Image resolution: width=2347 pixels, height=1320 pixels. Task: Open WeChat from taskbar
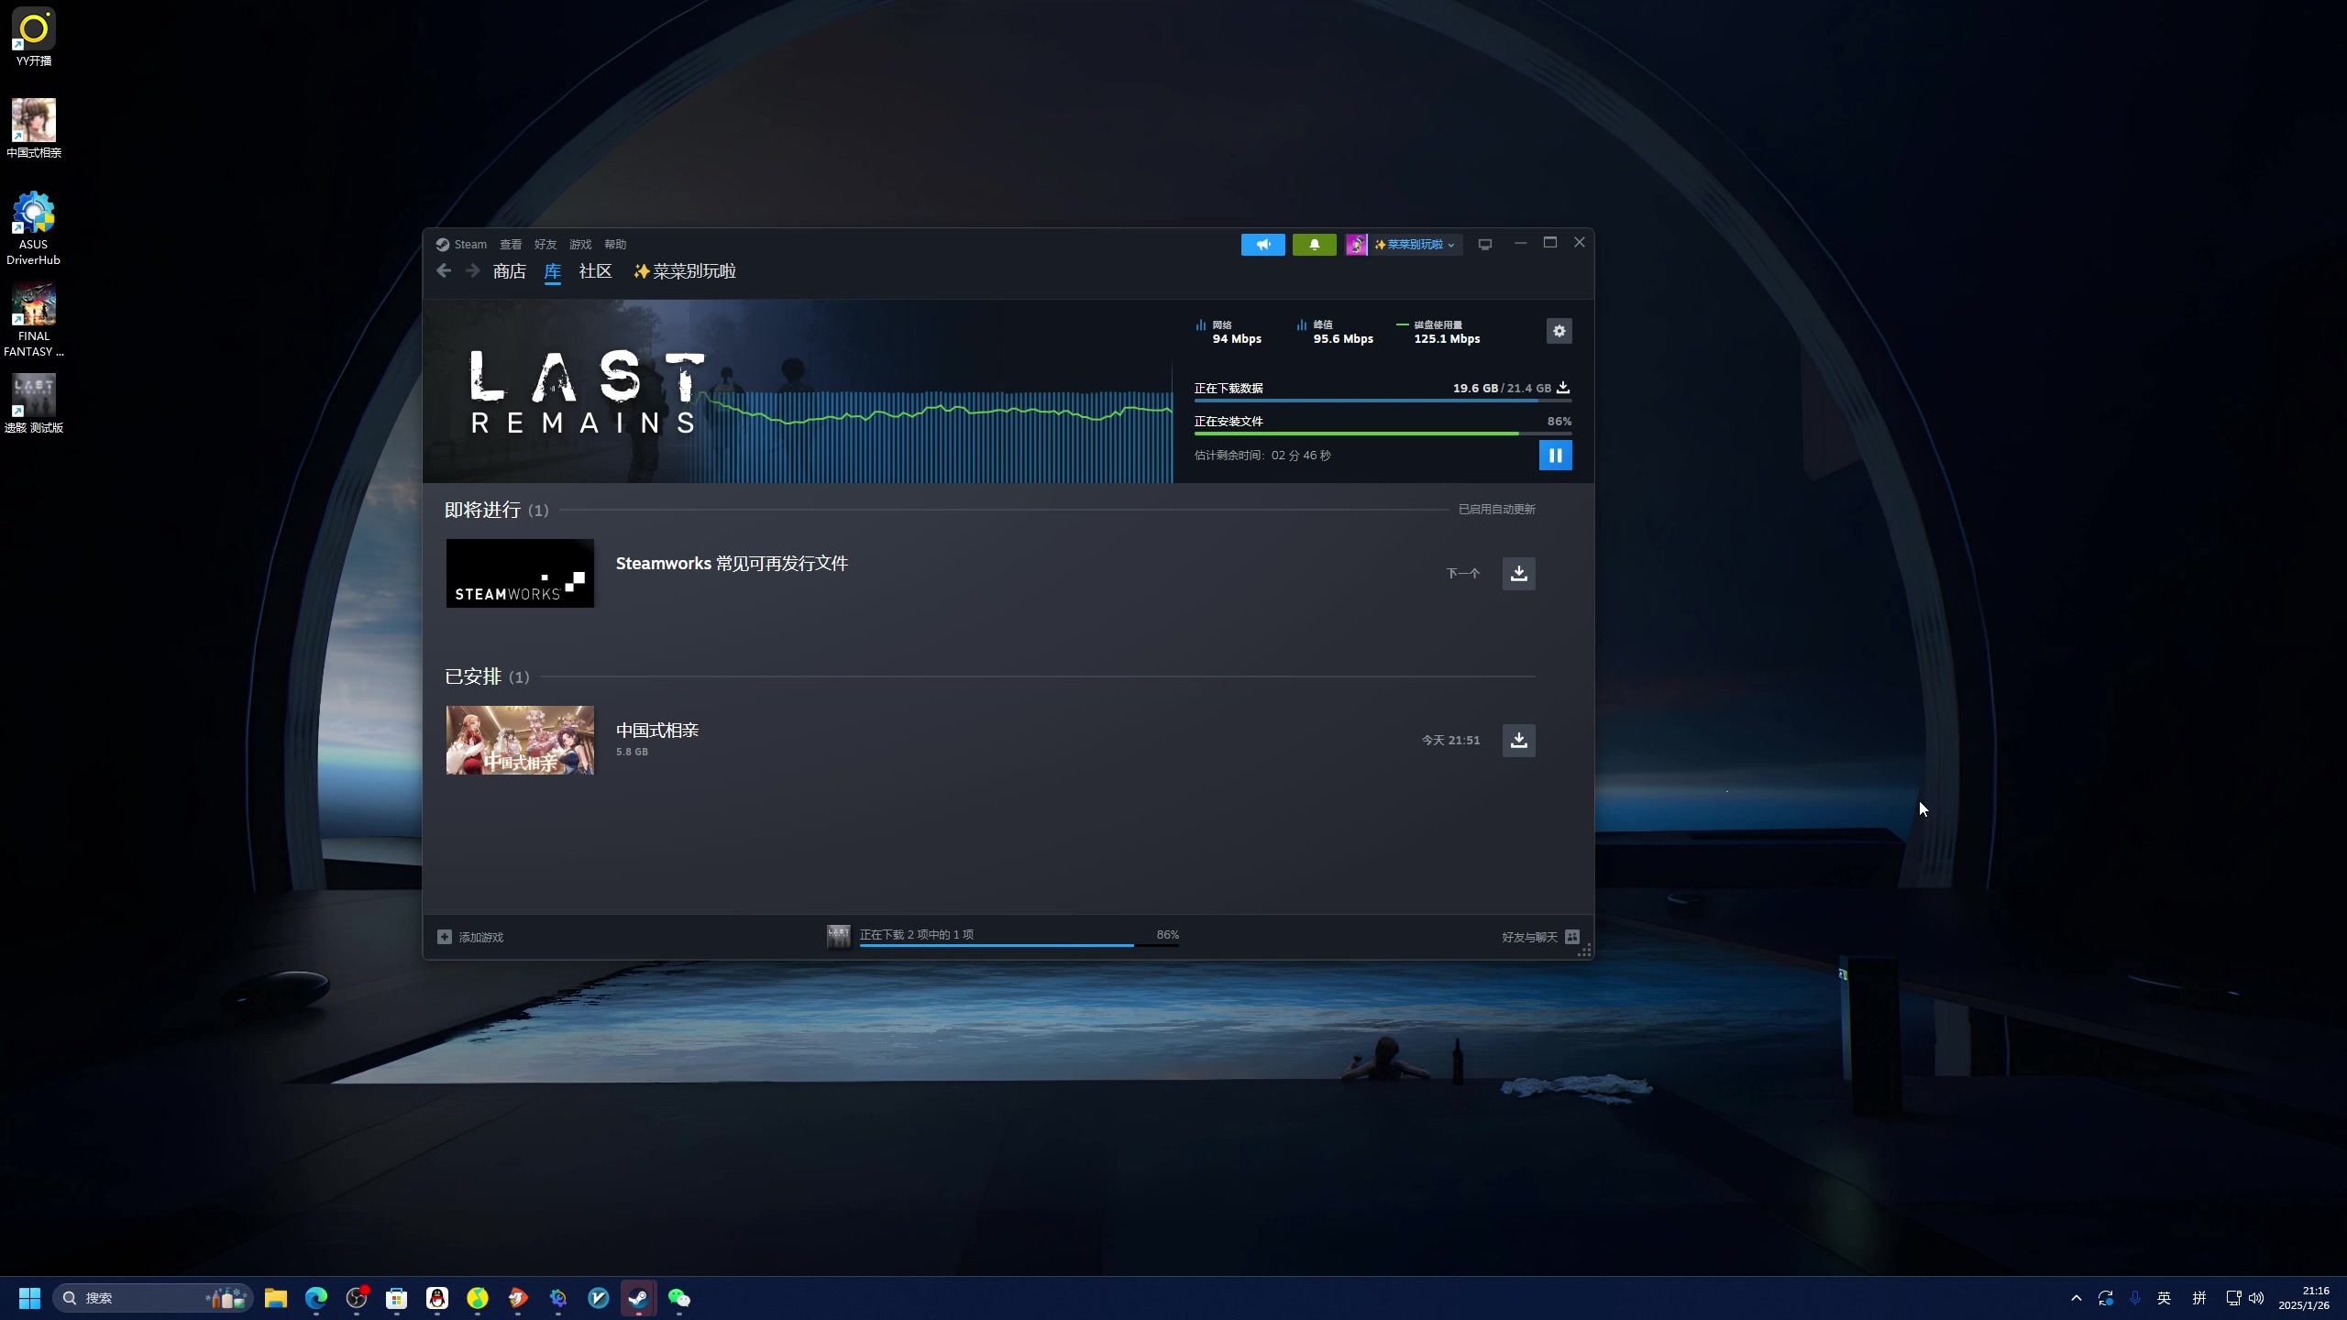point(679,1298)
